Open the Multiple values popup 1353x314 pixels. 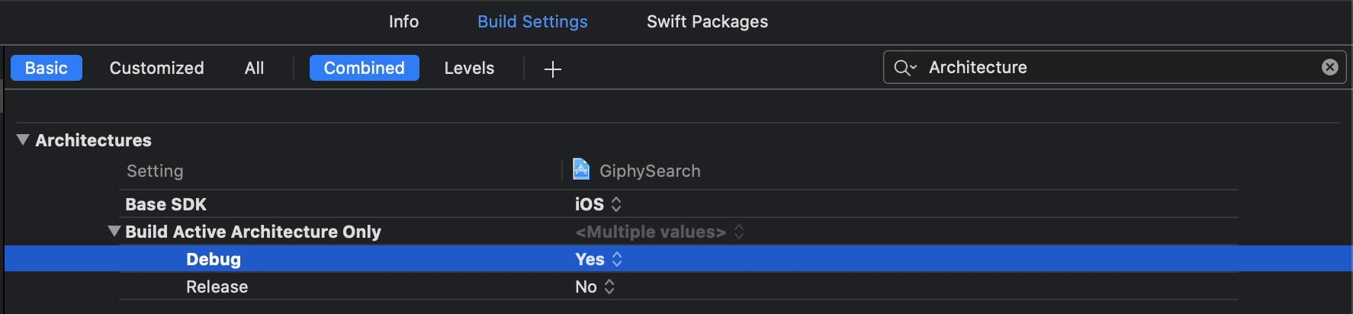(659, 232)
